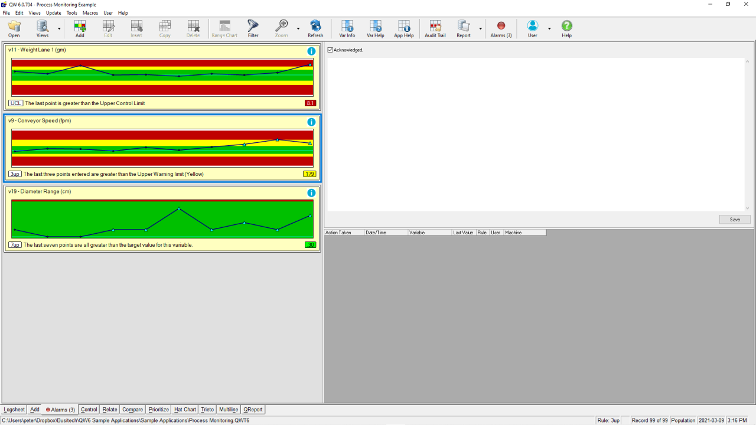Image resolution: width=756 pixels, height=425 pixels.
Task: Open Help from the toolbar
Action: [x=566, y=28]
